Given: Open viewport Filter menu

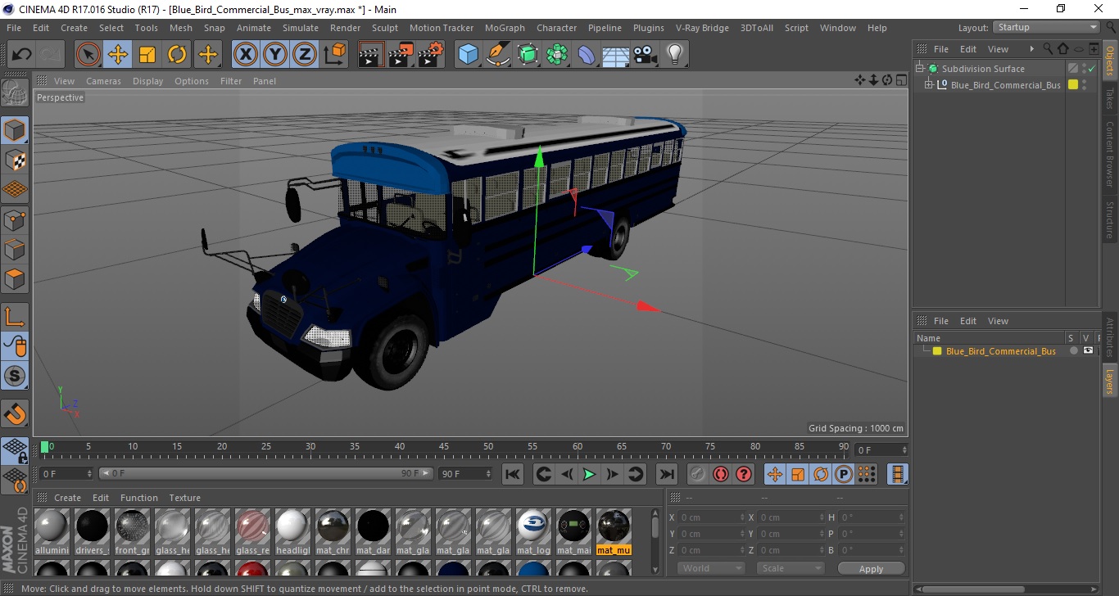Looking at the screenshot, I should coord(231,81).
